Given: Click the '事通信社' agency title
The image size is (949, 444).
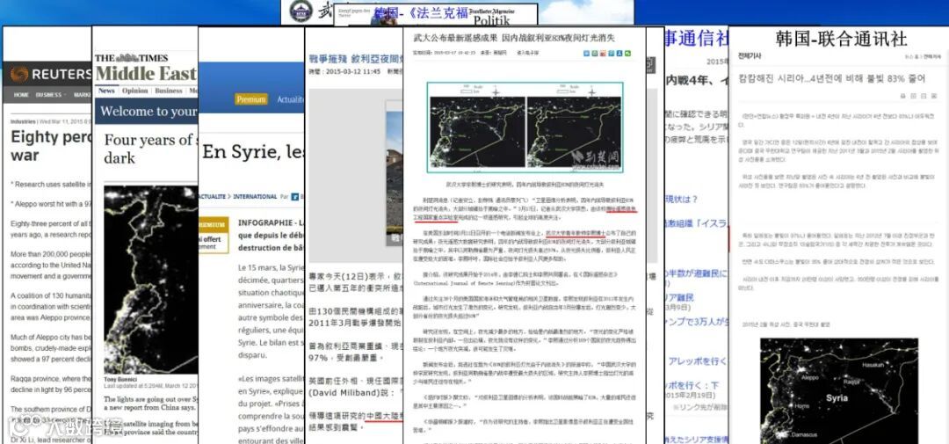Looking at the screenshot, I should [x=697, y=39].
